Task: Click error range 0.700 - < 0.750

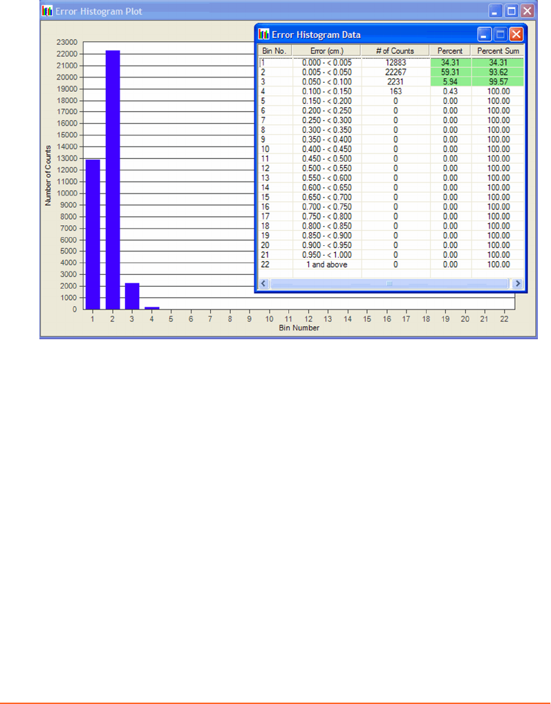Action: 327,207
